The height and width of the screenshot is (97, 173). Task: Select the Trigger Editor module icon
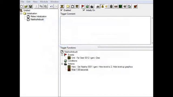pos(102,6)
